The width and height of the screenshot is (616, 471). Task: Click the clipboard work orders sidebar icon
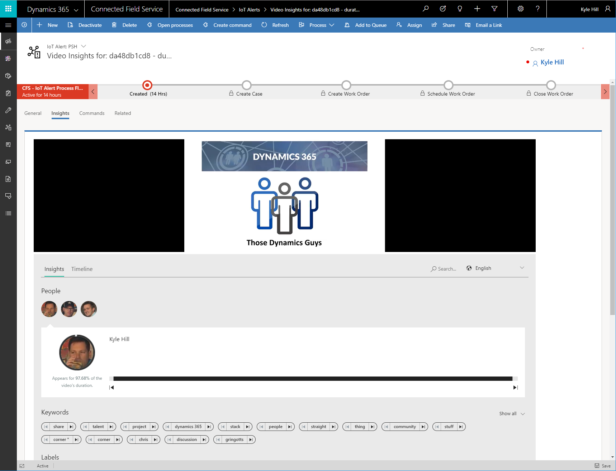tap(8, 93)
